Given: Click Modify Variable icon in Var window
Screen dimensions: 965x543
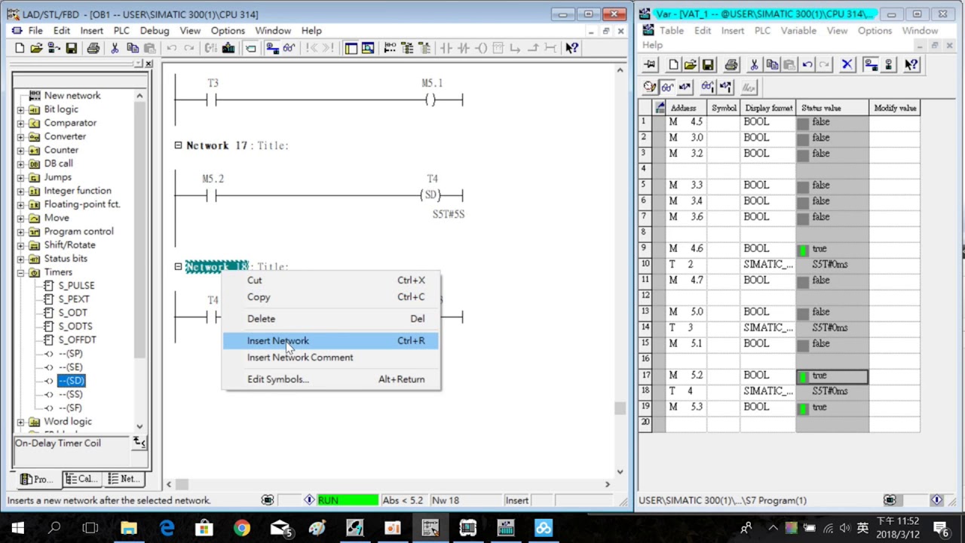Looking at the screenshot, I should point(685,87).
